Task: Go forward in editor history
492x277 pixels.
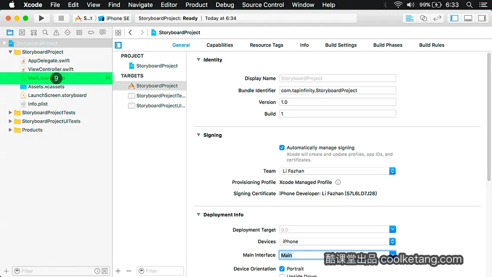Action: click(x=142, y=32)
